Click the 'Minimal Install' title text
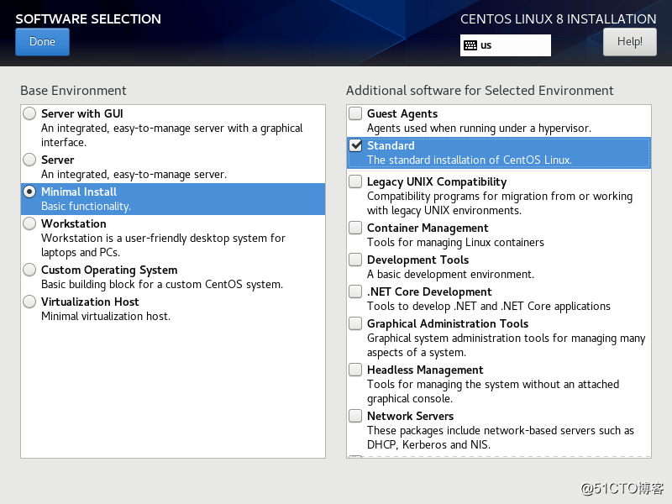The height and width of the screenshot is (504, 672). pos(79,192)
